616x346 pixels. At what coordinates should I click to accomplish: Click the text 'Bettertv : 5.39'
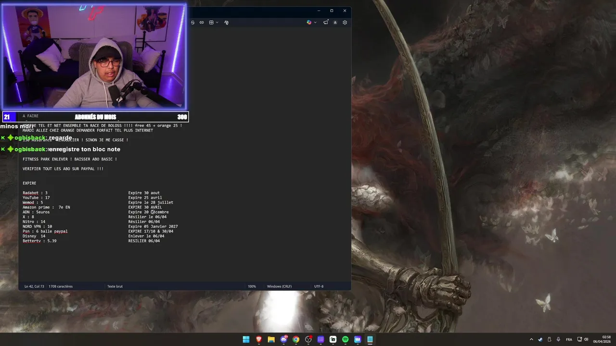(39, 241)
